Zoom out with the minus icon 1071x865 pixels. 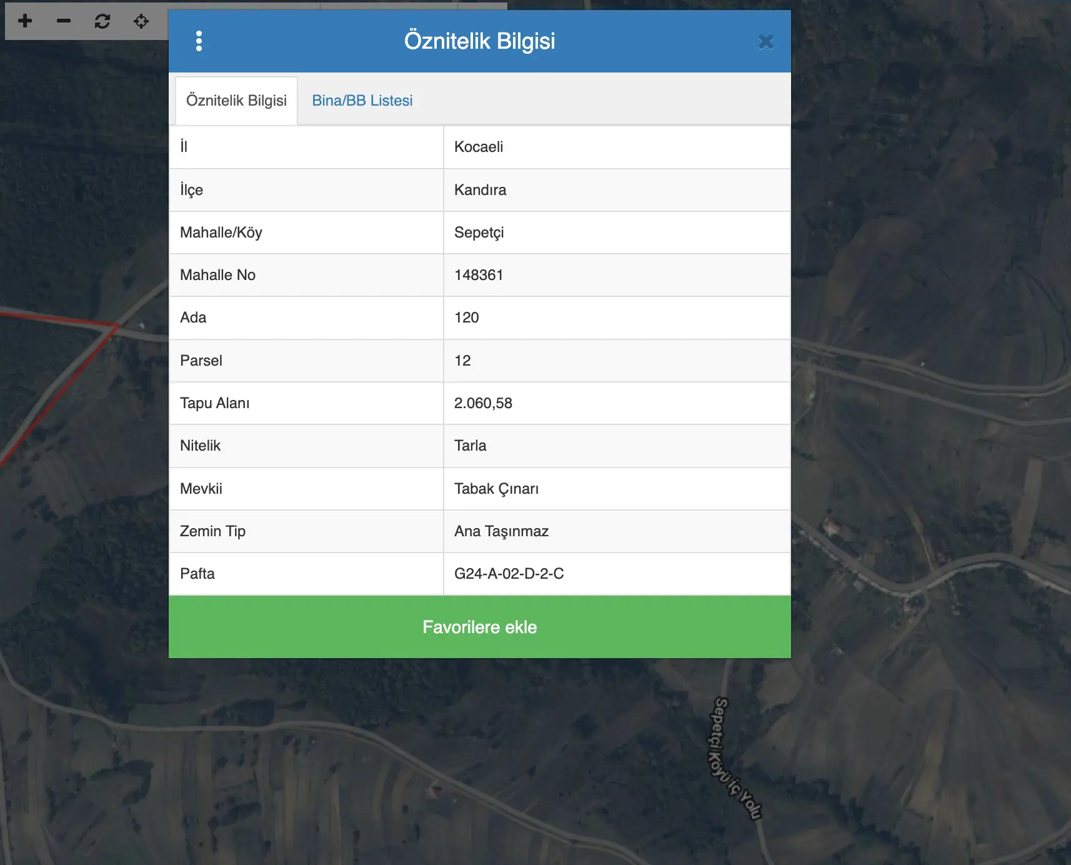[64, 21]
